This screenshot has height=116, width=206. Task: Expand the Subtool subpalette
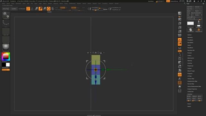(x=189, y=35)
